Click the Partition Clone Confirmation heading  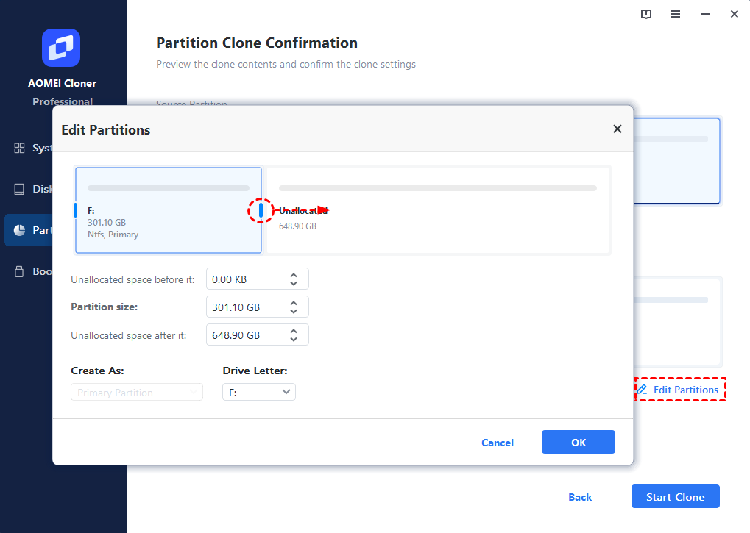pos(257,43)
